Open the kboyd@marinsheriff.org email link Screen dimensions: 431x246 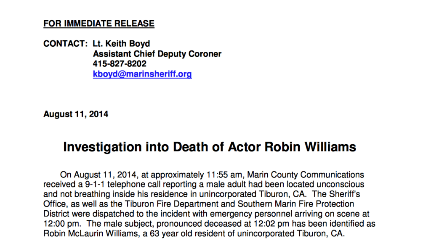point(142,74)
